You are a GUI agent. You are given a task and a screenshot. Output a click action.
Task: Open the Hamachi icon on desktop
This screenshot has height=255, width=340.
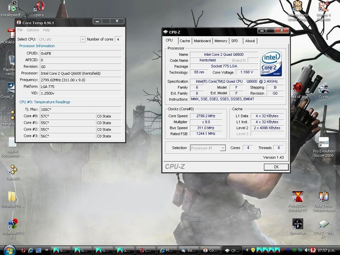point(9,118)
